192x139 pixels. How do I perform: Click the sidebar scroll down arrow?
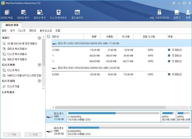click(43, 88)
